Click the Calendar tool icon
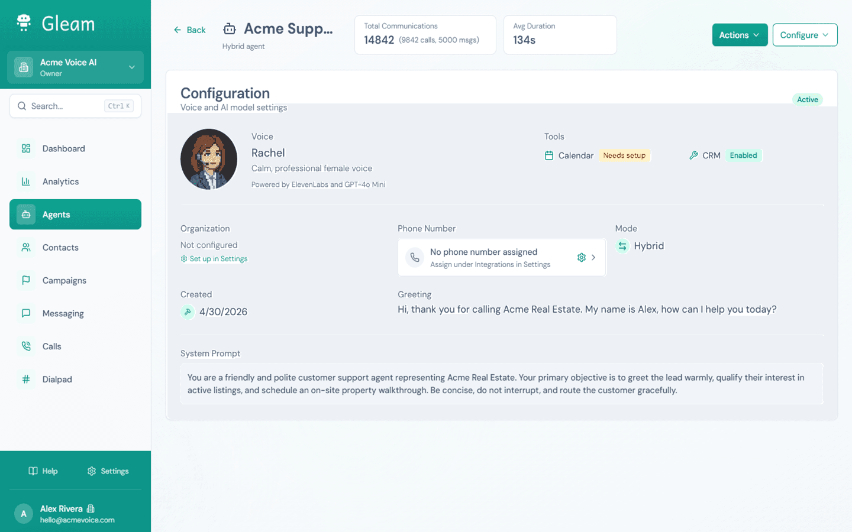The height and width of the screenshot is (532, 852). coord(549,155)
